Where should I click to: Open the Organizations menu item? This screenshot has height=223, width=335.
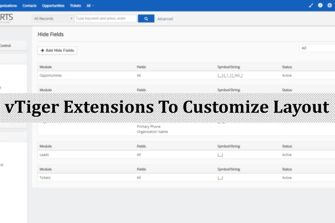pos(8,5)
